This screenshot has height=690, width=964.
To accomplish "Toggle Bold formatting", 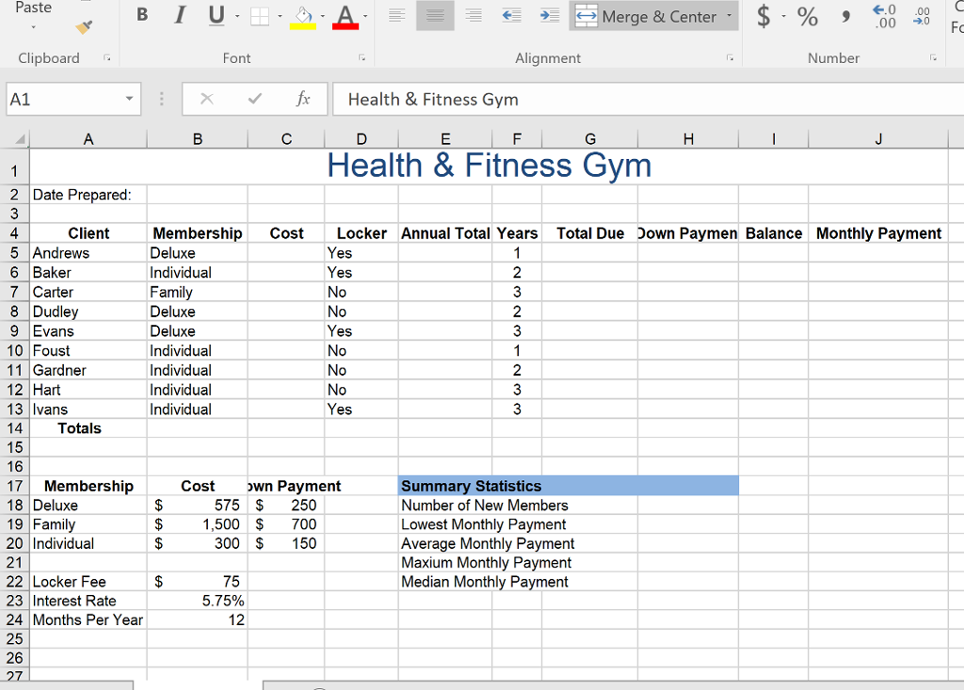I will click(x=142, y=15).
